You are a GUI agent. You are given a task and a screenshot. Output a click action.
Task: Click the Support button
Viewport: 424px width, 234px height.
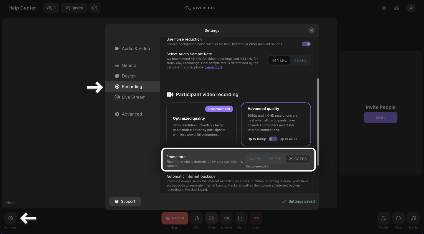point(125,201)
